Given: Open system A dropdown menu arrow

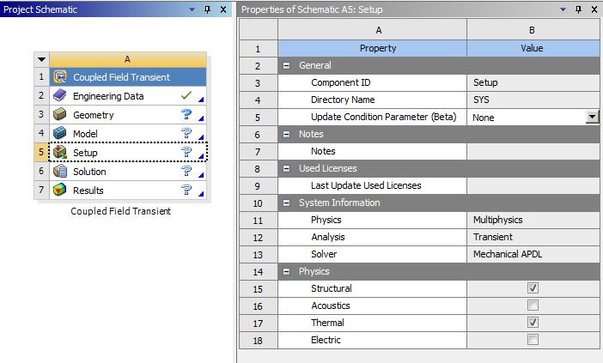Looking at the screenshot, I should pyautogui.click(x=41, y=59).
